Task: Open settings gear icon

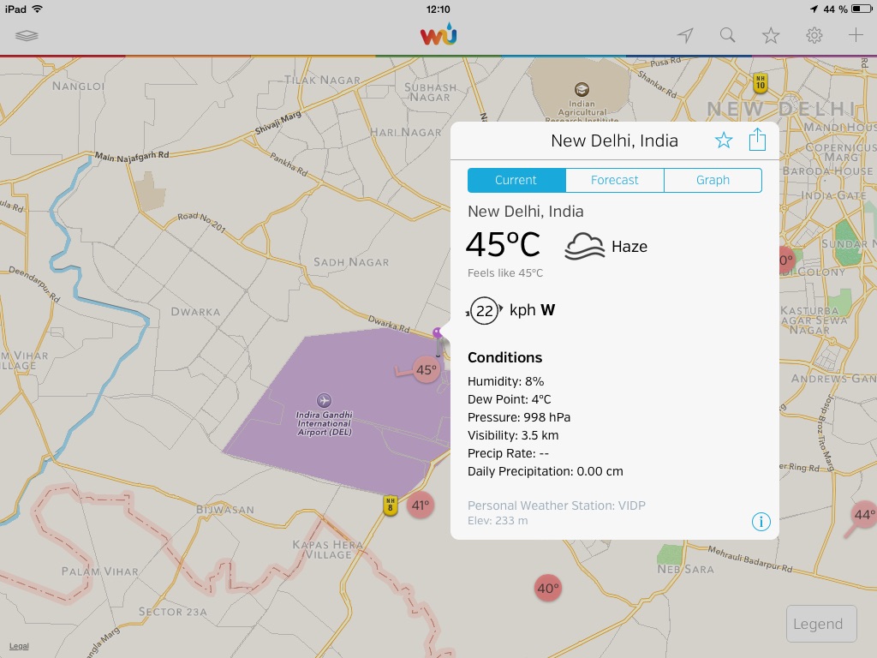Action: pyautogui.click(x=814, y=35)
